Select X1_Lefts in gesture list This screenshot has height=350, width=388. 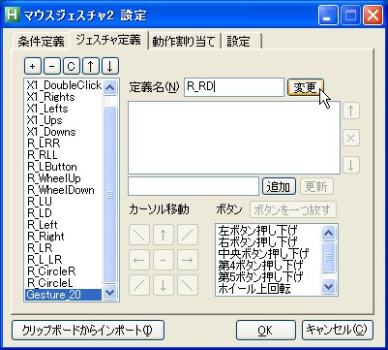64,109
